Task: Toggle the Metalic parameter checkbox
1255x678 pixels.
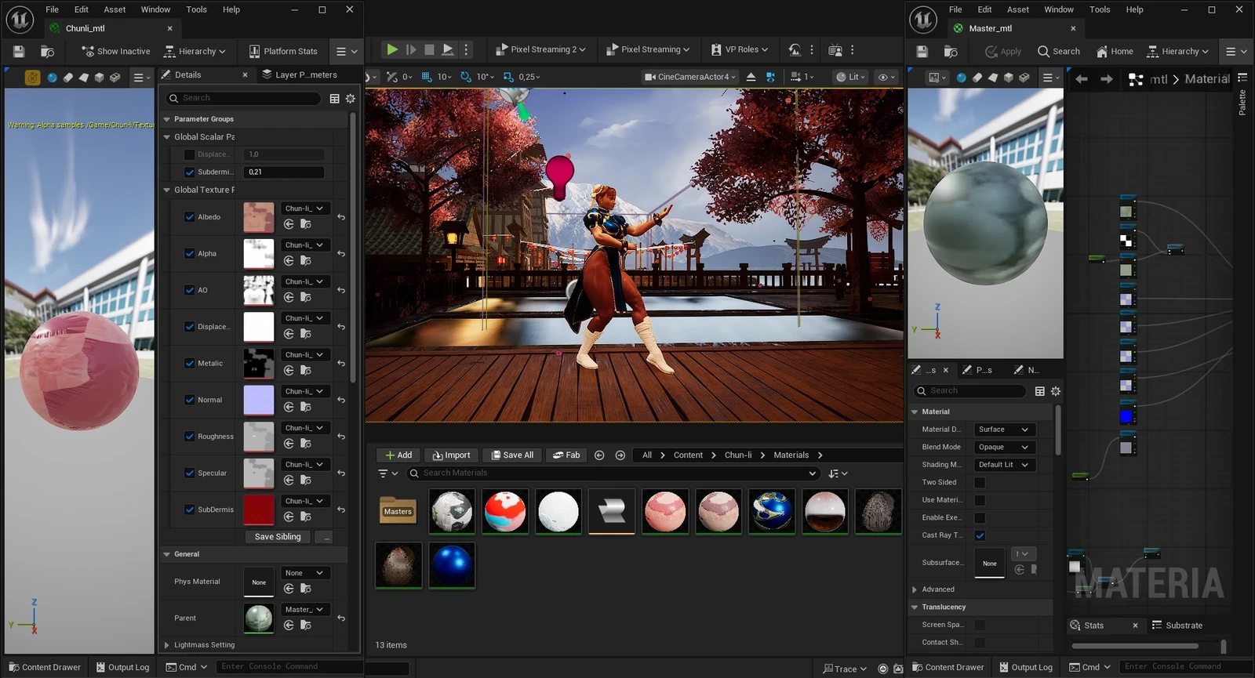Action: tap(189, 363)
